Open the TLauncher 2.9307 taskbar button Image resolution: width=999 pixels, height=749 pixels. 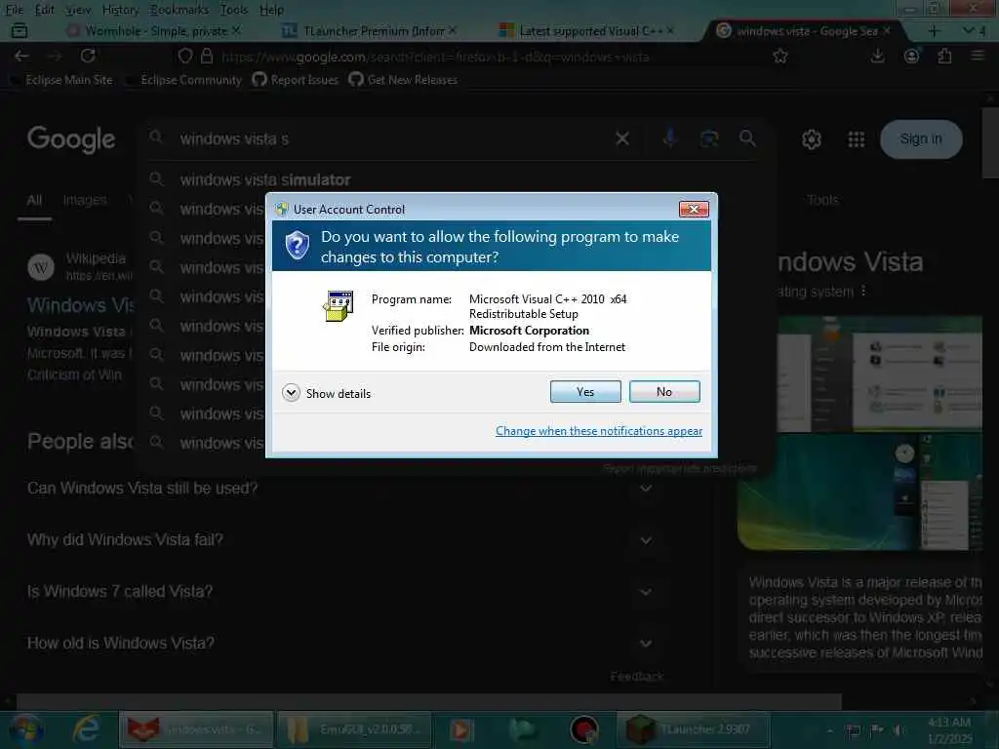coord(694,729)
